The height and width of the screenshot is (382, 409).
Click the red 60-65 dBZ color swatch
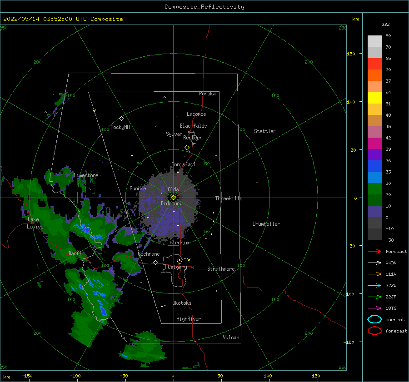point(374,64)
